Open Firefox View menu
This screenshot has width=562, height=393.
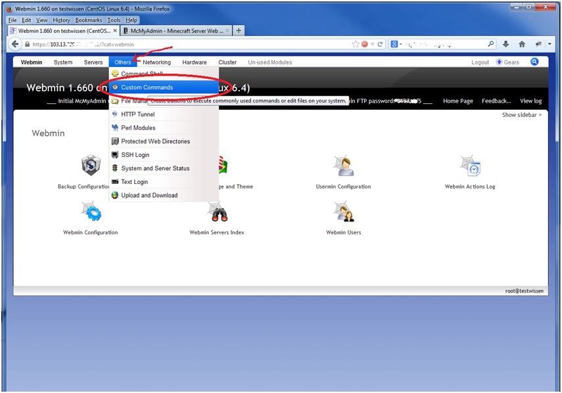(41, 20)
